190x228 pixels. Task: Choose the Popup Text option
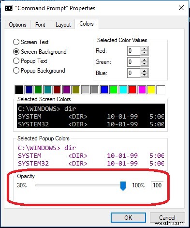[30, 61]
